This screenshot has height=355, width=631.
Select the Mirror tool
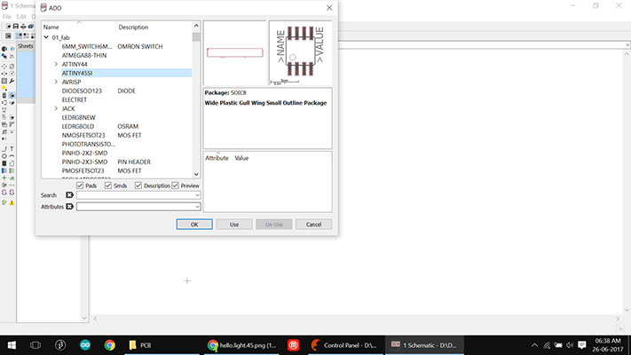tap(4, 74)
